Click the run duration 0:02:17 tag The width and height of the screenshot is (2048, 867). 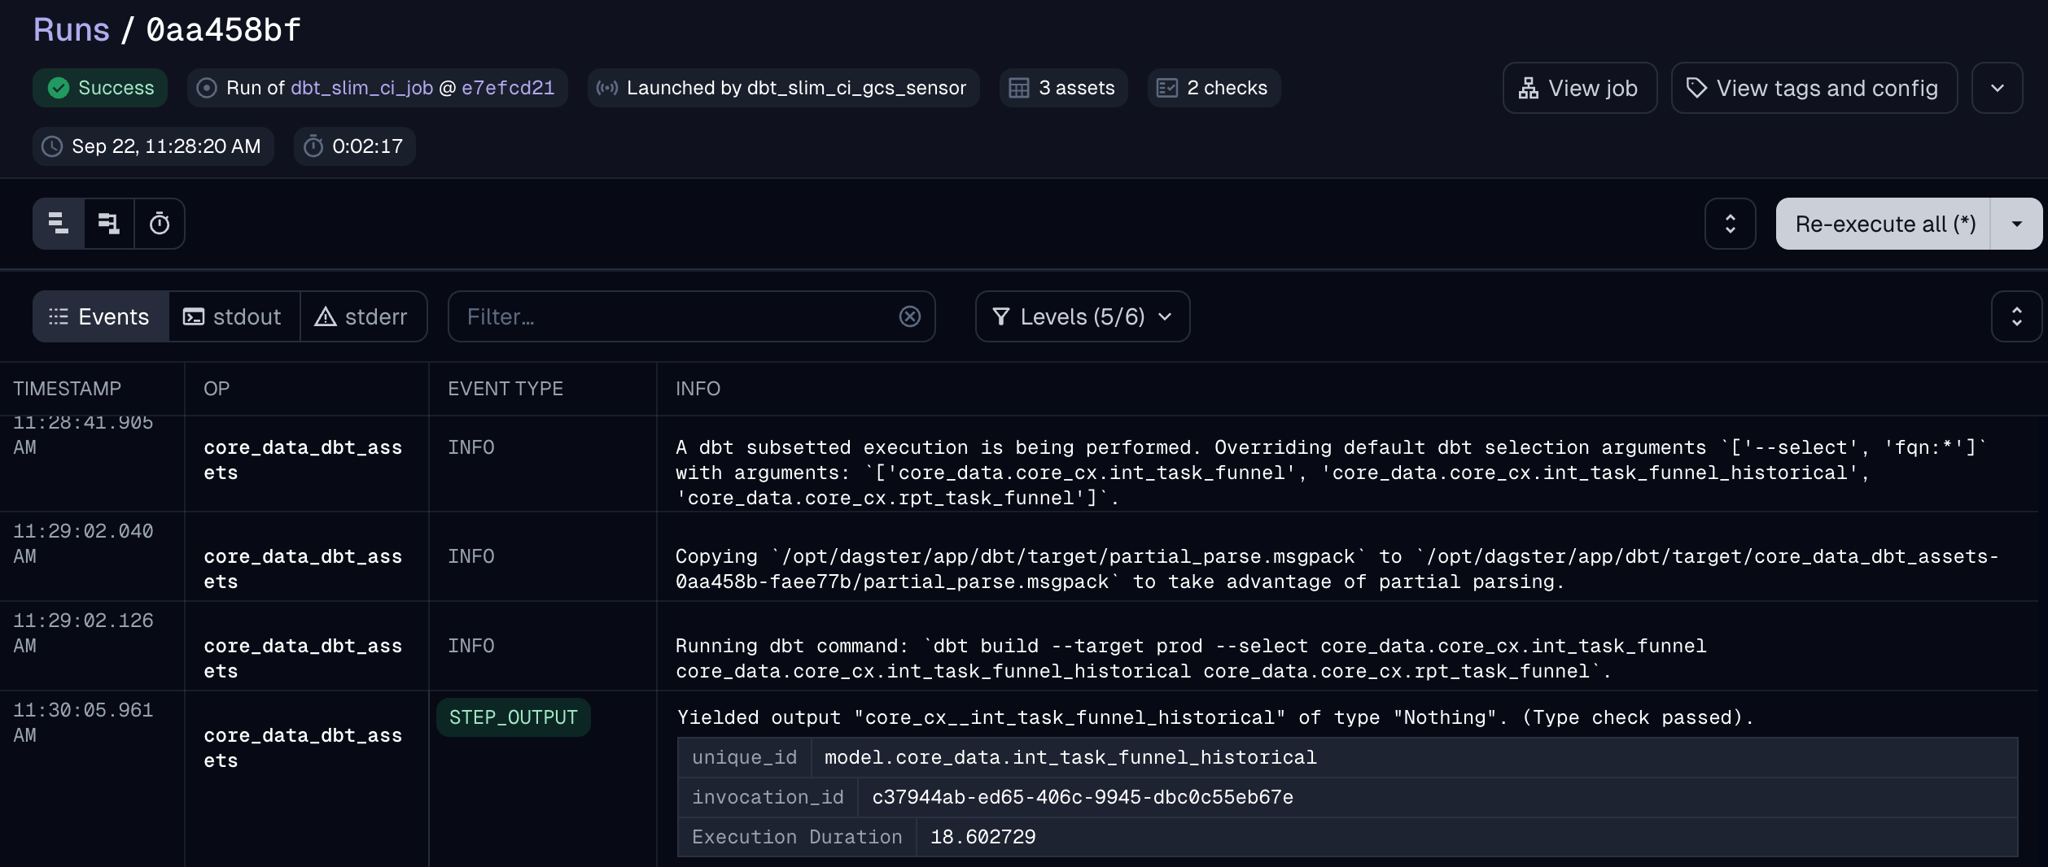click(x=354, y=146)
